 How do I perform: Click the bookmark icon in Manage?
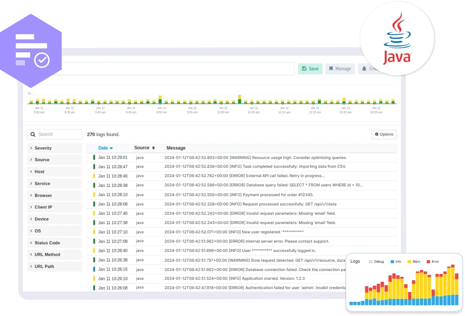331,69
